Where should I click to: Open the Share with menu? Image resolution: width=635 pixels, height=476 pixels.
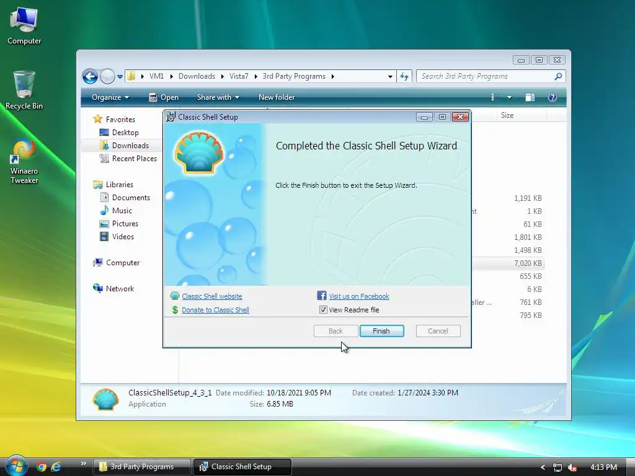[218, 97]
